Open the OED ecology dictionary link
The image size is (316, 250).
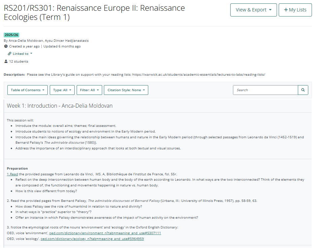click(x=92, y=239)
